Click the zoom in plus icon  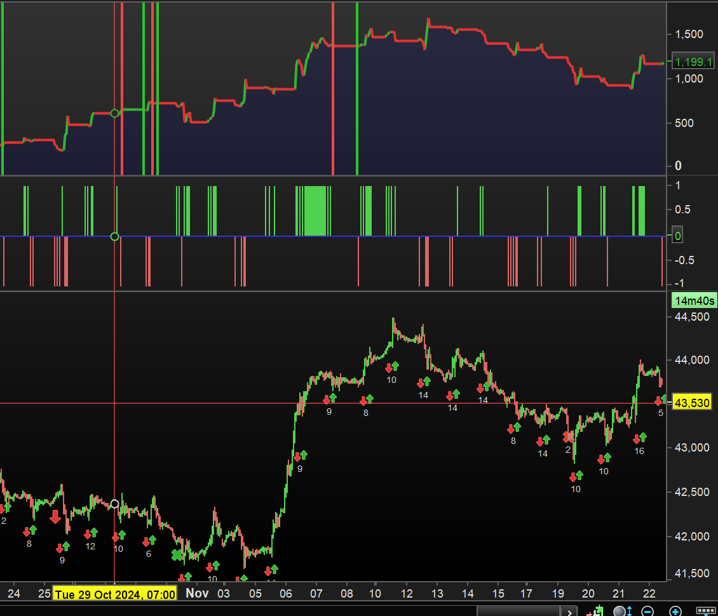675,612
